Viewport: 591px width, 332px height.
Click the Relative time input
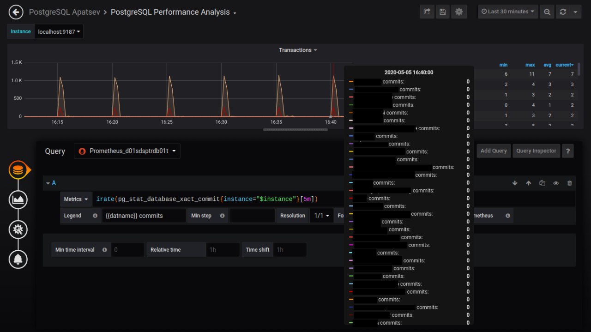coord(223,250)
